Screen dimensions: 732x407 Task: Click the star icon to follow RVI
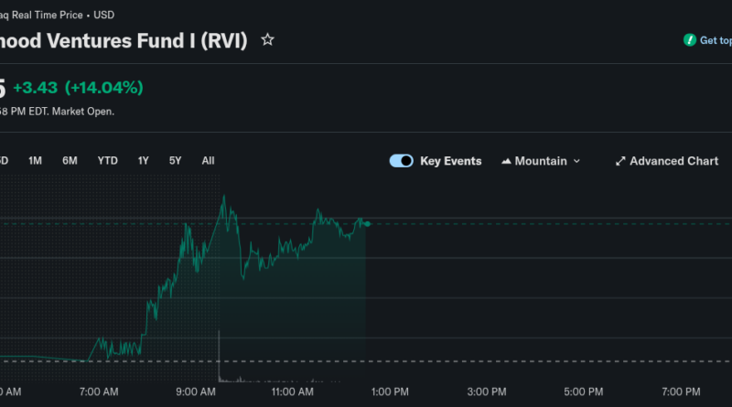click(267, 40)
